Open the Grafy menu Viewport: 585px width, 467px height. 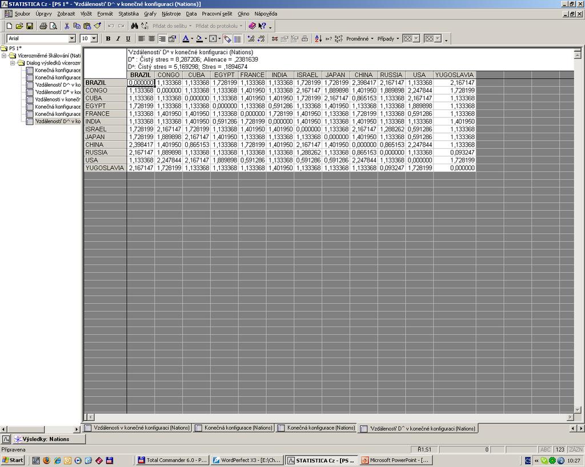150,14
